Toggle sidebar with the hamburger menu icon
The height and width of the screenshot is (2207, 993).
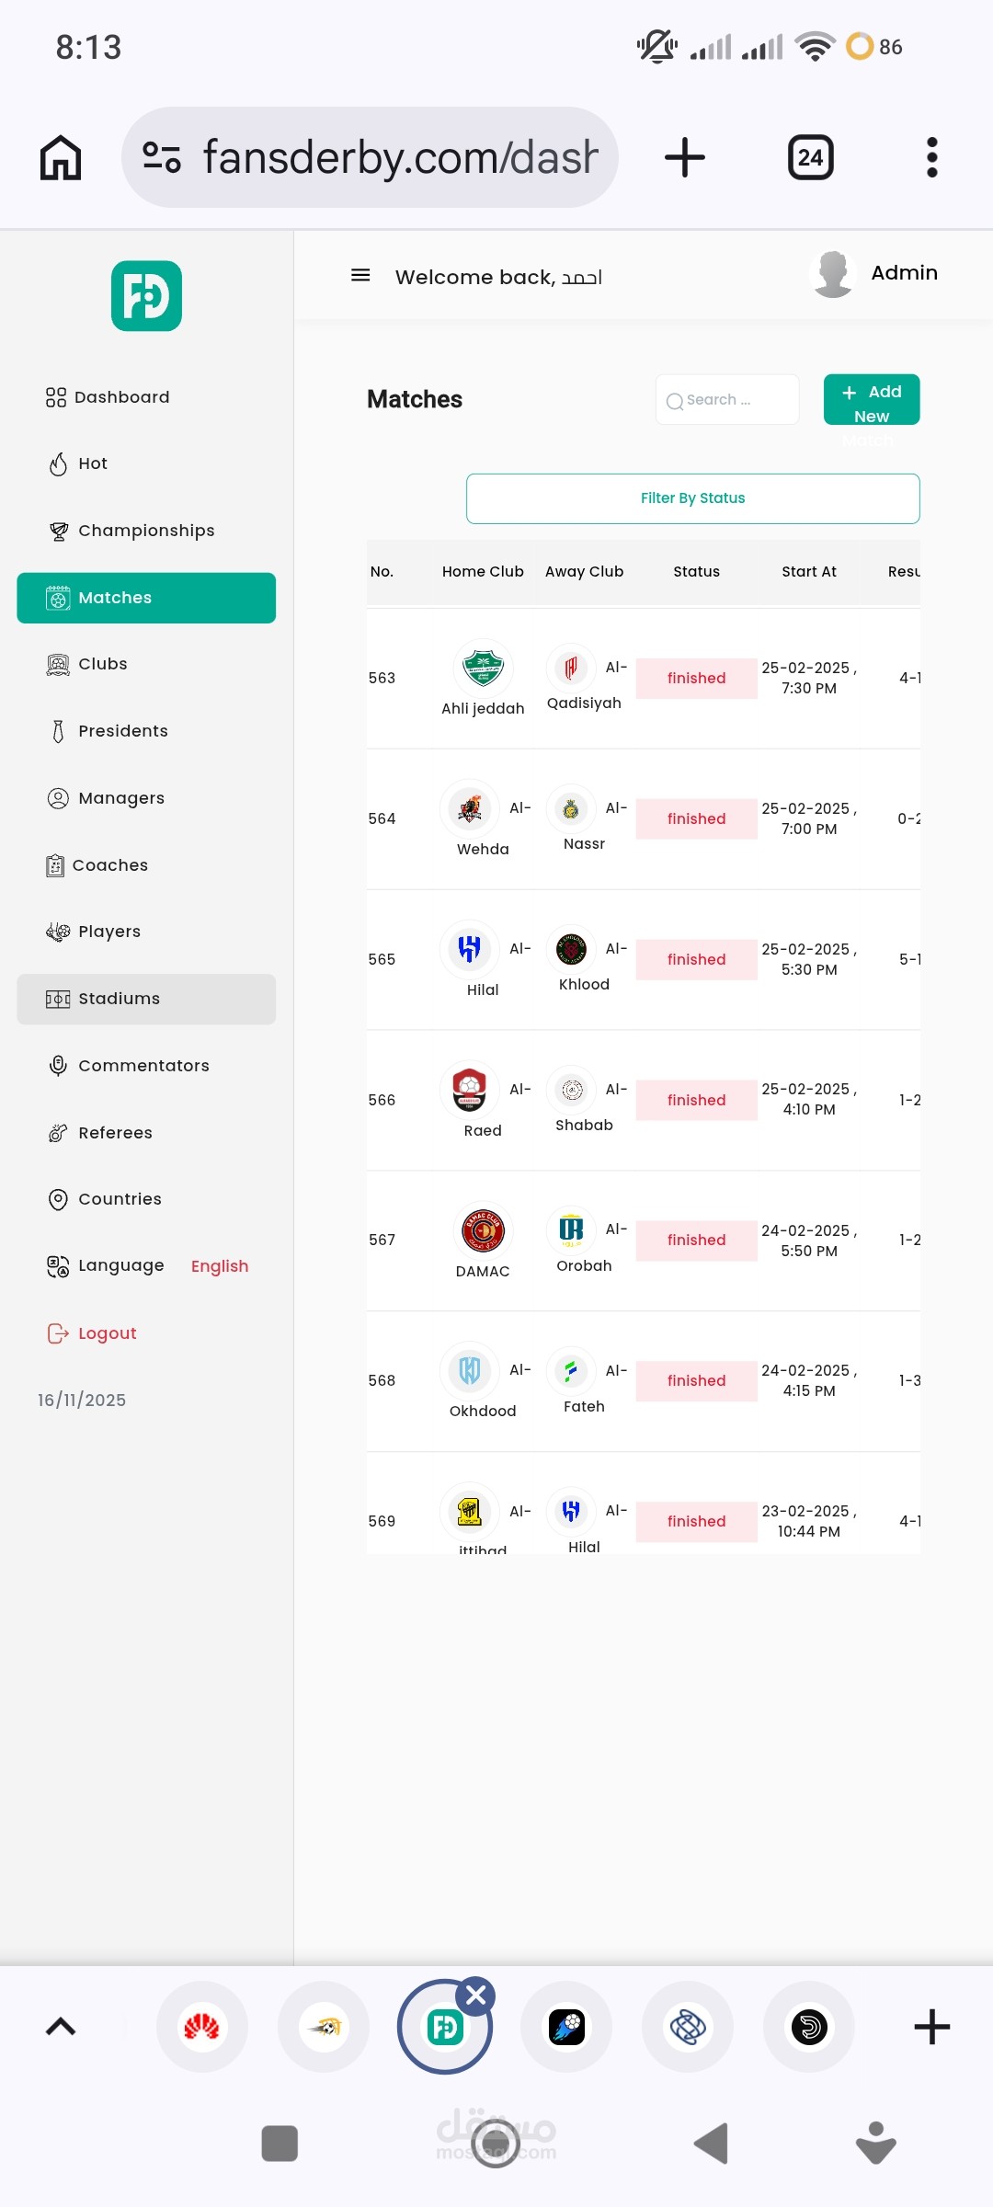pos(360,275)
